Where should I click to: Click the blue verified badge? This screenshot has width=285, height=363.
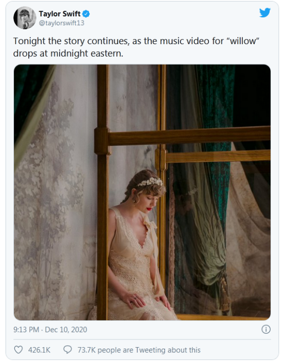[x=86, y=14]
